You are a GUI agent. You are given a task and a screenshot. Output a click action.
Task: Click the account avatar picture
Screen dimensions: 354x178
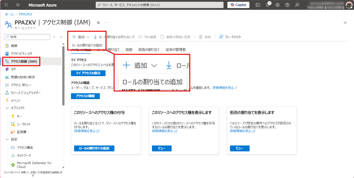(349, 5)
